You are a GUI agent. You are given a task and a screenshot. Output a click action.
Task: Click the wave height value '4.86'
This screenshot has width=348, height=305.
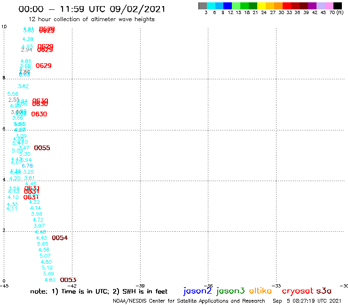point(26,61)
